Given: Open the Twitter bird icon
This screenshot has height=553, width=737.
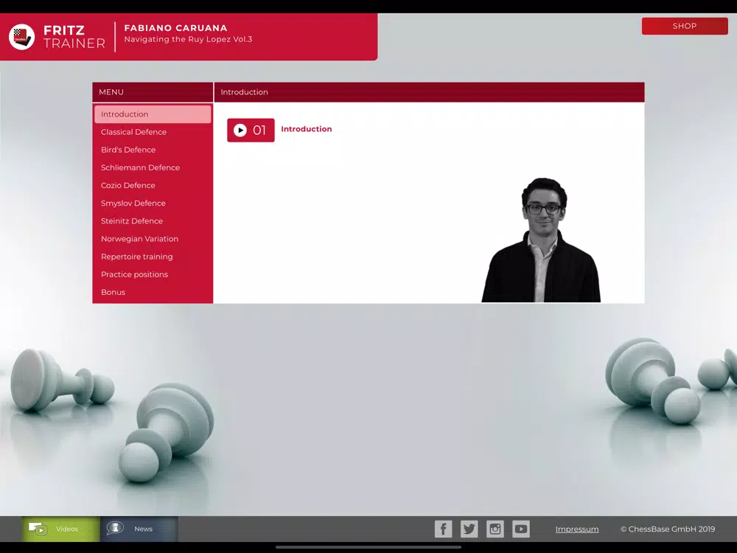Looking at the screenshot, I should click(x=469, y=529).
